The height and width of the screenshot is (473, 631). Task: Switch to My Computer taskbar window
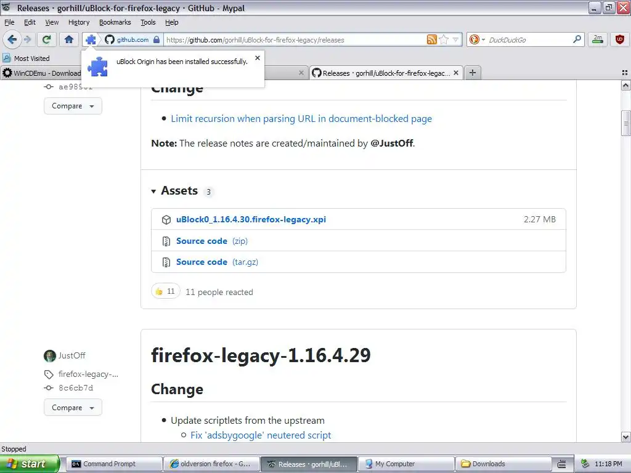click(405, 464)
